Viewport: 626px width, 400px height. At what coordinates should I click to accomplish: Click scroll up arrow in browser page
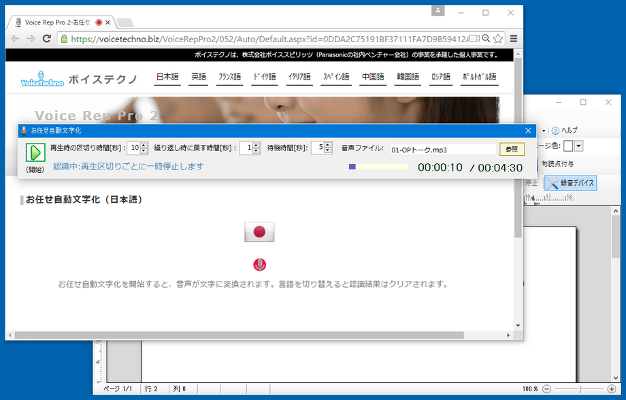point(518,54)
